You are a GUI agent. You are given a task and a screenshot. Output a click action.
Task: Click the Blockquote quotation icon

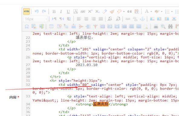(130, 11)
